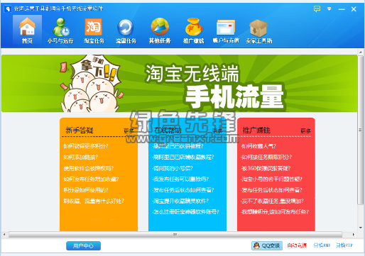Image resolution: width=365 pixels, height=256 pixels.
Task: Click 更多 in the 新手答疑 panel
Action: click(129, 130)
